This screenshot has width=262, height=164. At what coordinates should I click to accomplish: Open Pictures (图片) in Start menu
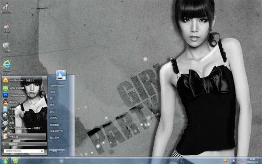tap(52, 98)
